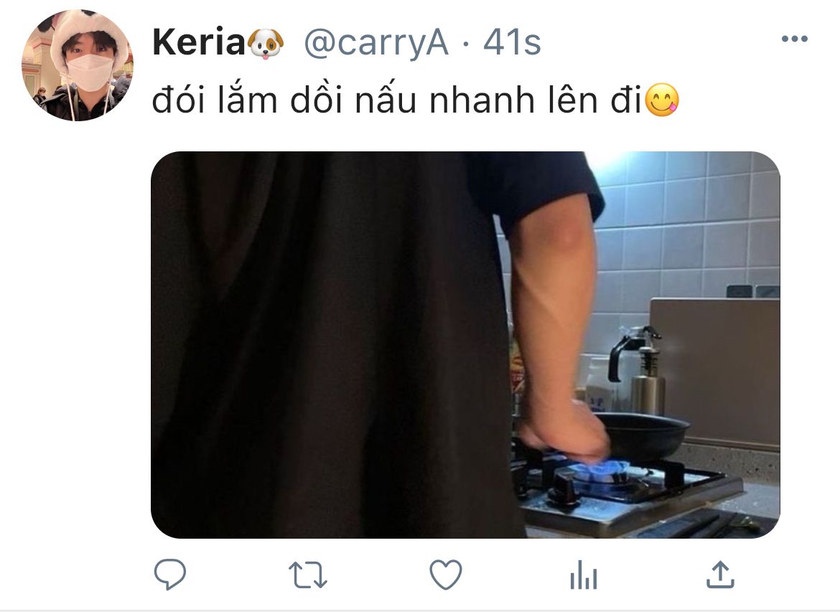Click the @carryA handle

[x=376, y=43]
